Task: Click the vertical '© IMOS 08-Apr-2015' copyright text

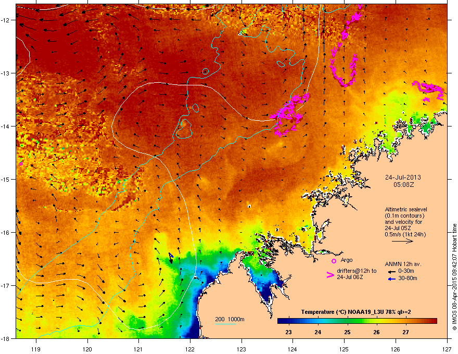Action: [454, 277]
